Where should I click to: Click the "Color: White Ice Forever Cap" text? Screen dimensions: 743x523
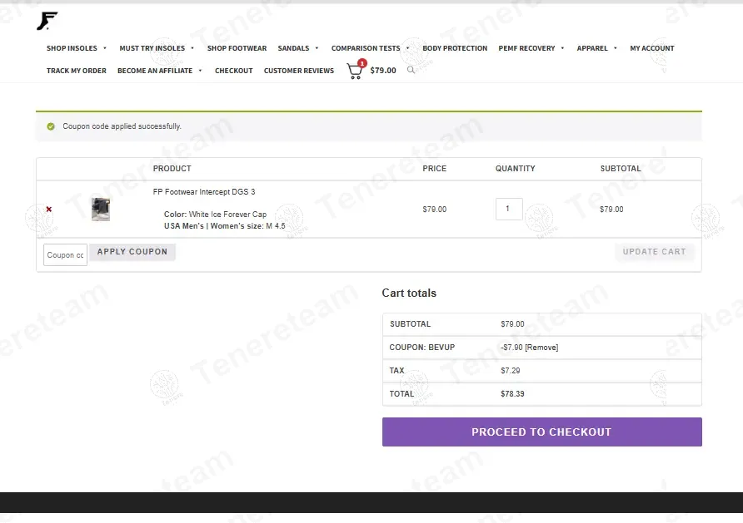[x=215, y=215]
